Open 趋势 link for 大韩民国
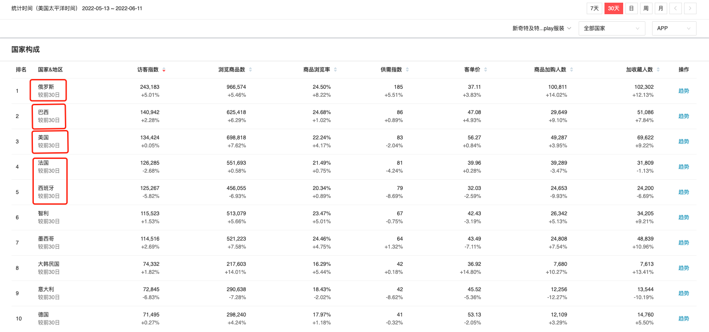This screenshot has height=332, width=709. [684, 268]
